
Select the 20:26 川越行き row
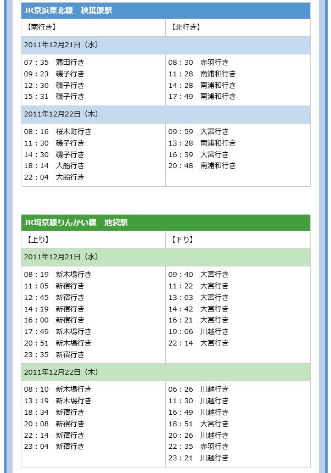point(199,435)
